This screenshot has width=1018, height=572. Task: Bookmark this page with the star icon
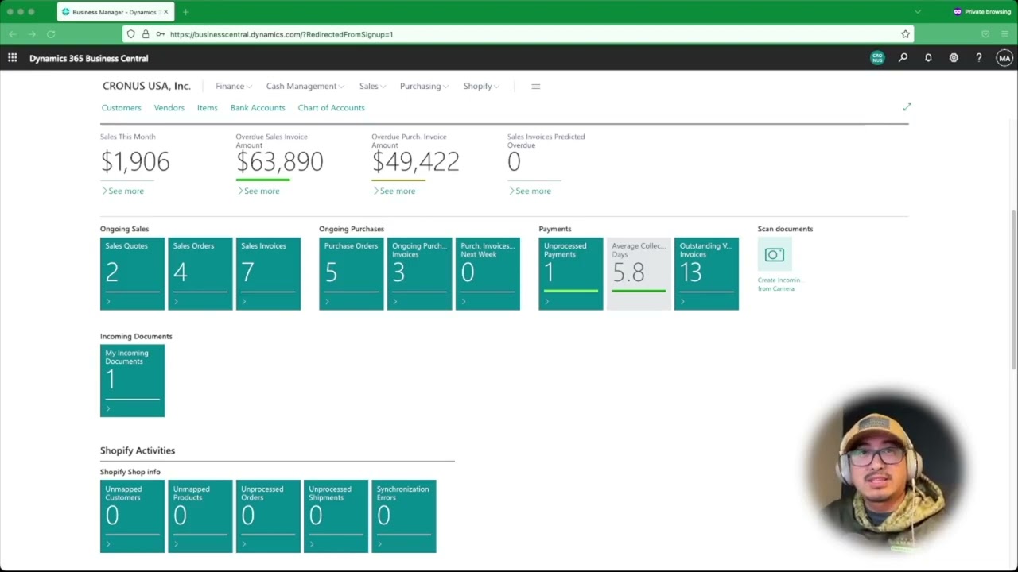[x=905, y=34]
